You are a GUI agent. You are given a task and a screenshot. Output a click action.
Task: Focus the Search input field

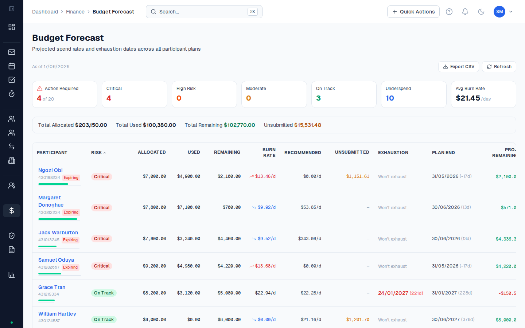204,12
